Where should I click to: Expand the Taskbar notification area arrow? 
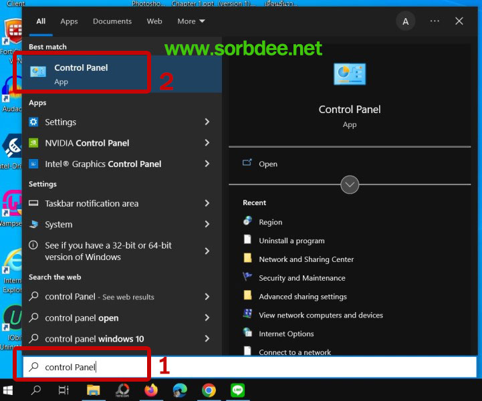(207, 203)
